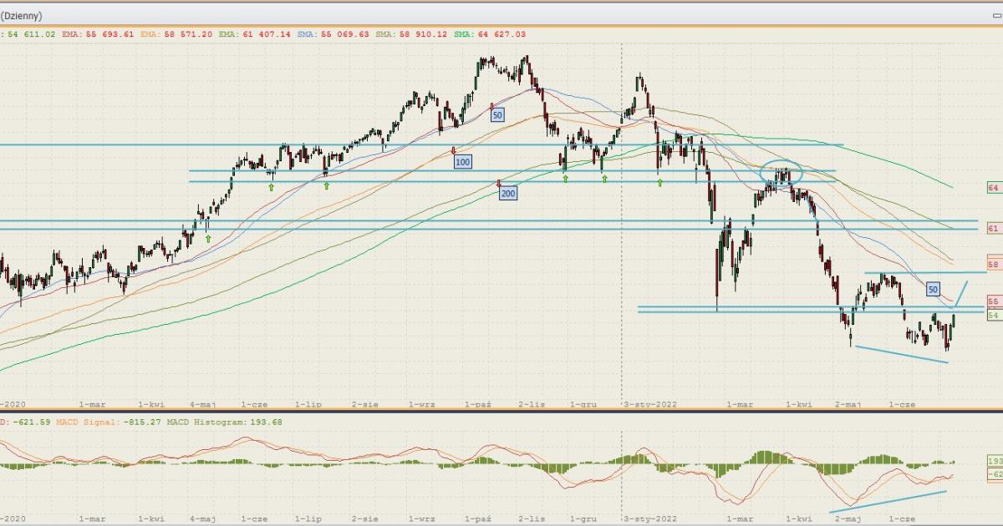Click the red down arrow above the 100 label
This screenshot has height=526, width=1003.
click(x=453, y=150)
